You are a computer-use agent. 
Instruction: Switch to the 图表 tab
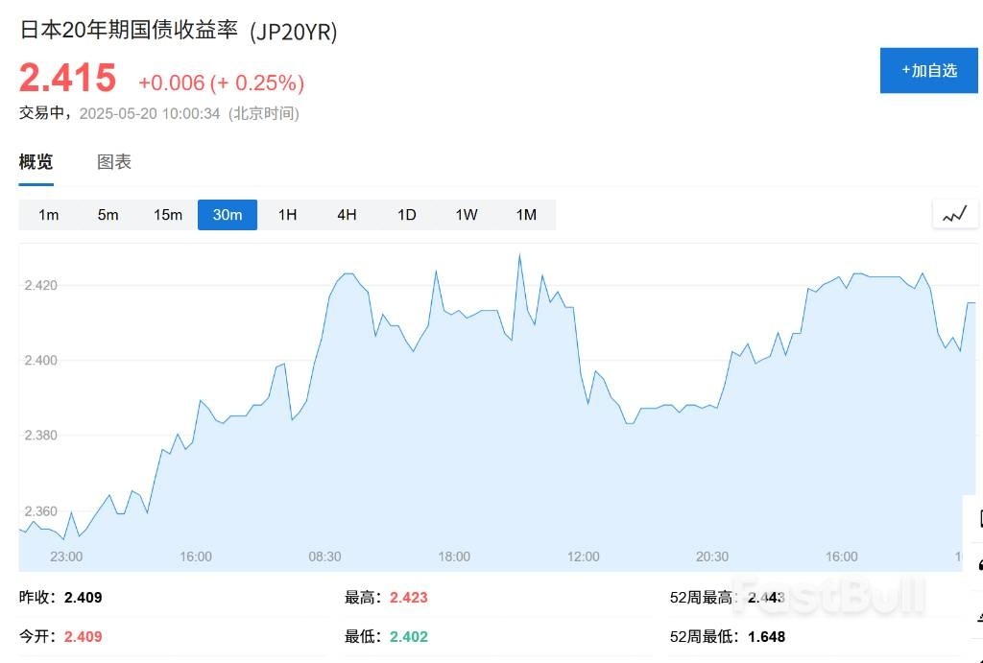[x=114, y=162]
